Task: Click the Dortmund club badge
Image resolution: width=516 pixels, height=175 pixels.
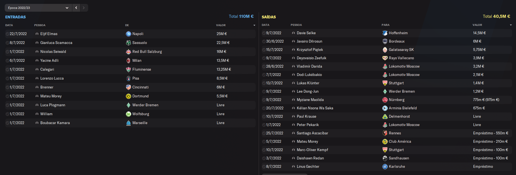Action: [128, 96]
